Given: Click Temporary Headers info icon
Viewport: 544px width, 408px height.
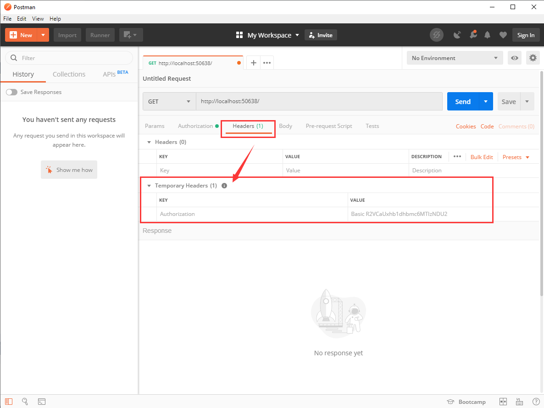Looking at the screenshot, I should [224, 186].
